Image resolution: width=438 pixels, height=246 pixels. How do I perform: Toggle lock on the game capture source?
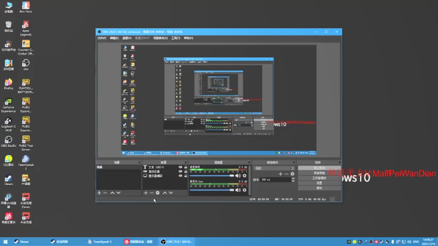pyautogui.click(x=185, y=172)
